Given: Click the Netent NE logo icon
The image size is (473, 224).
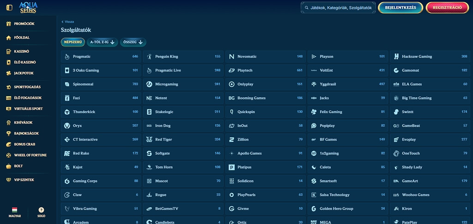Looking at the screenshot, I should tap(149, 98).
